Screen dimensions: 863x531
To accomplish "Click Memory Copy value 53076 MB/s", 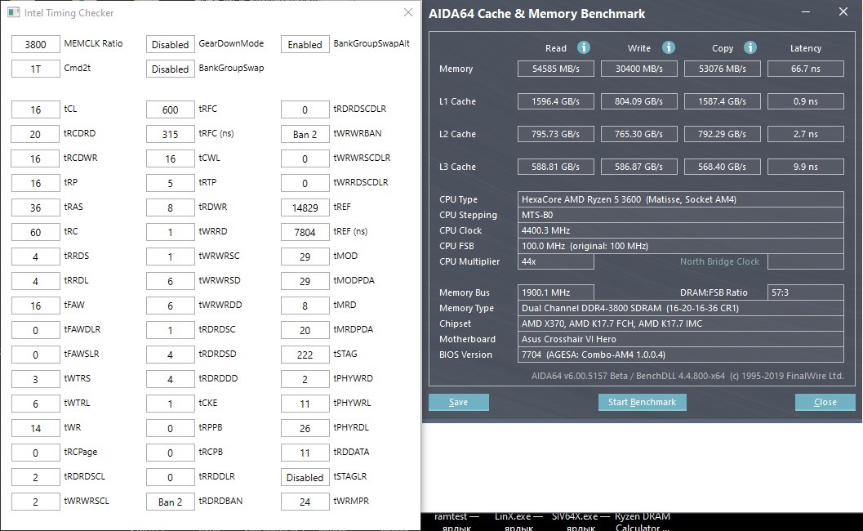I will pos(722,69).
